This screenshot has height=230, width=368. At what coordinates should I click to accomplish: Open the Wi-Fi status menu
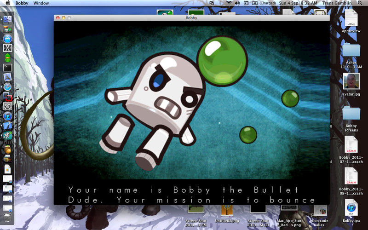click(229, 3)
